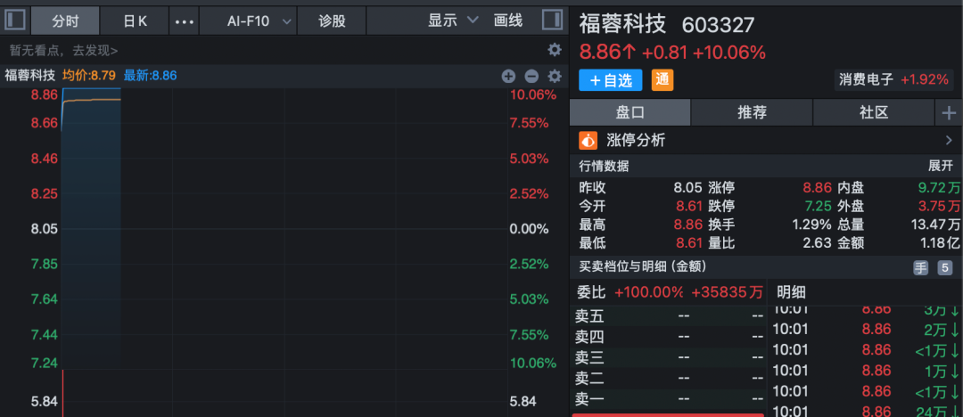Image resolution: width=963 pixels, height=417 pixels.
Task: Click the 明细 trade detail header
Action: [791, 291]
